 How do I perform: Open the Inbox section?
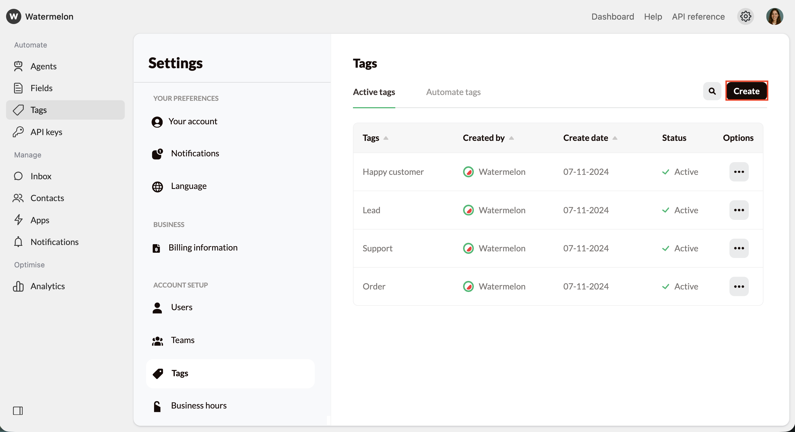[41, 176]
